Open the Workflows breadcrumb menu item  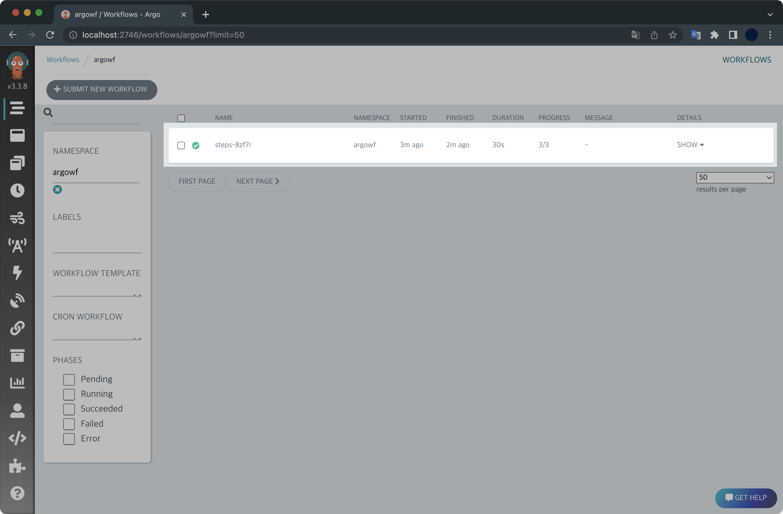(63, 60)
